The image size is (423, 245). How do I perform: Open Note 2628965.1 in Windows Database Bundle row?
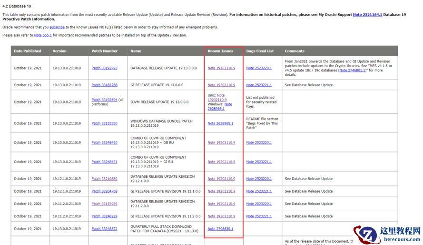coord(220,123)
